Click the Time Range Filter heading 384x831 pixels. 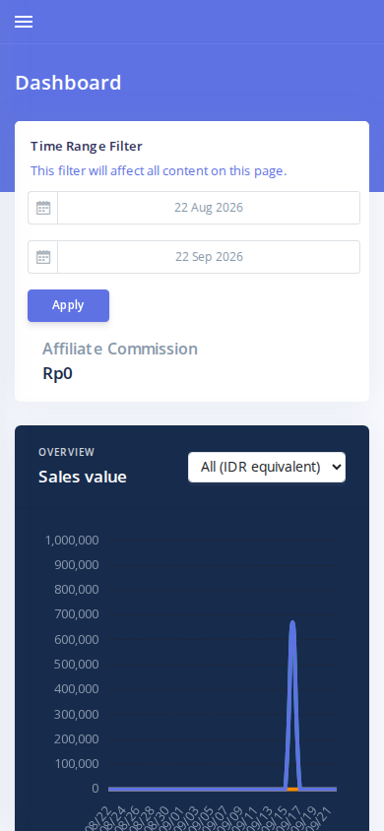pyautogui.click(x=87, y=147)
